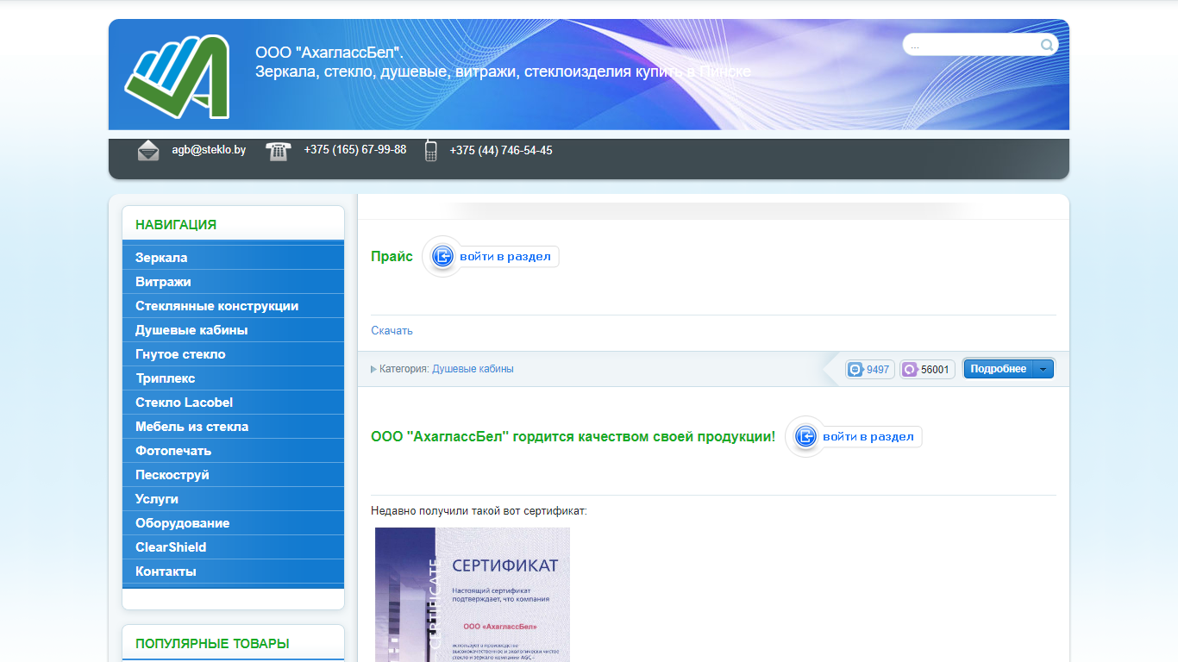Viewport: 1178px width, 662px height.
Task: Open the Триплекс navigation item
Action: click(233, 378)
